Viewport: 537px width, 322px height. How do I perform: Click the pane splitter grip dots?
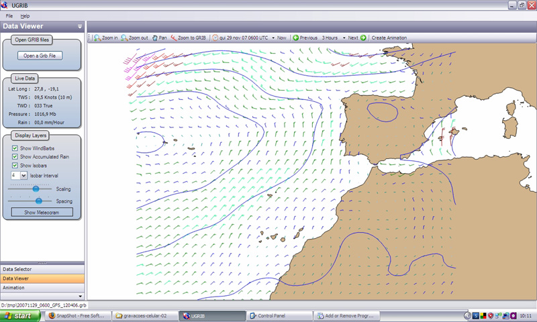[x=42, y=263]
